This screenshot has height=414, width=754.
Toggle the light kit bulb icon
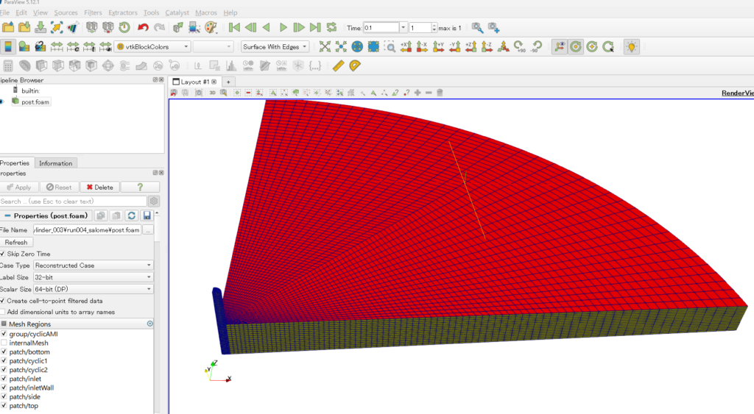tap(631, 46)
